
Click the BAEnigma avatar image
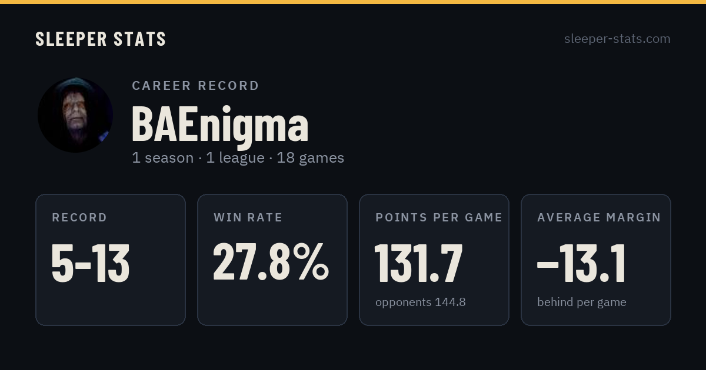75,115
